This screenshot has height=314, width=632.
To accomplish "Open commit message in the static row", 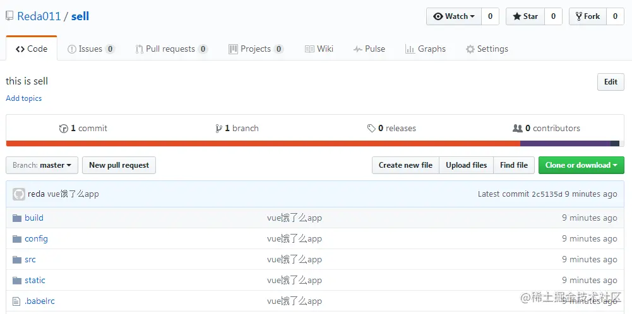I will (x=294, y=281).
